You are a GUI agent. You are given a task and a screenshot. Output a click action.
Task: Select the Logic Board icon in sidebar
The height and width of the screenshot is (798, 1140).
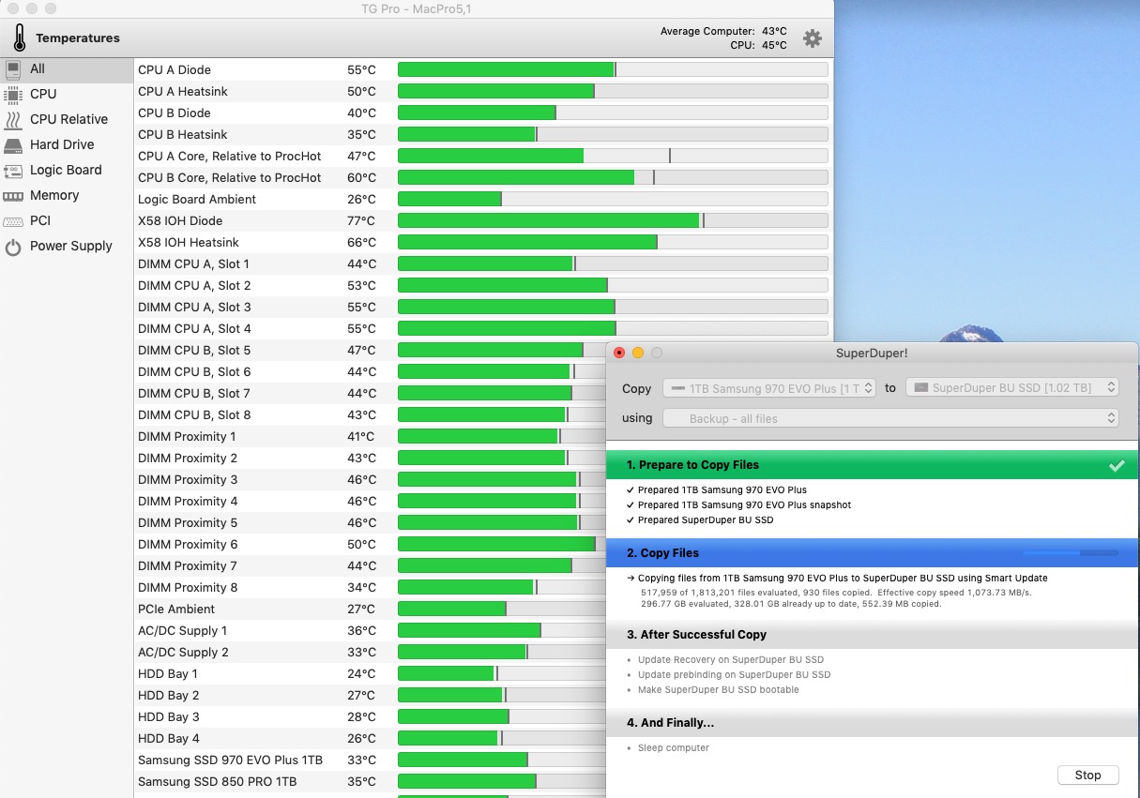pos(13,170)
